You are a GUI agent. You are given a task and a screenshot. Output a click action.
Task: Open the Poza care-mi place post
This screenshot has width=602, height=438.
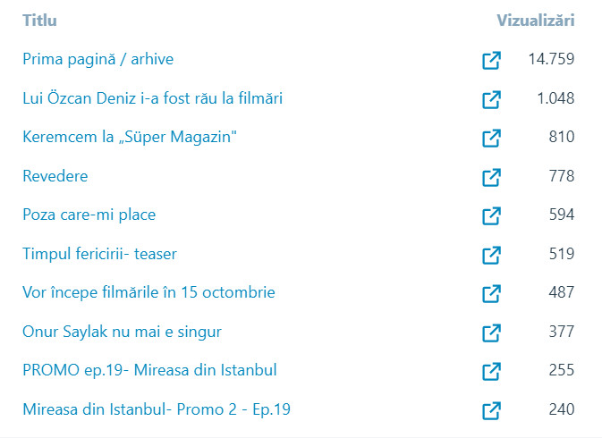pyautogui.click(x=89, y=215)
